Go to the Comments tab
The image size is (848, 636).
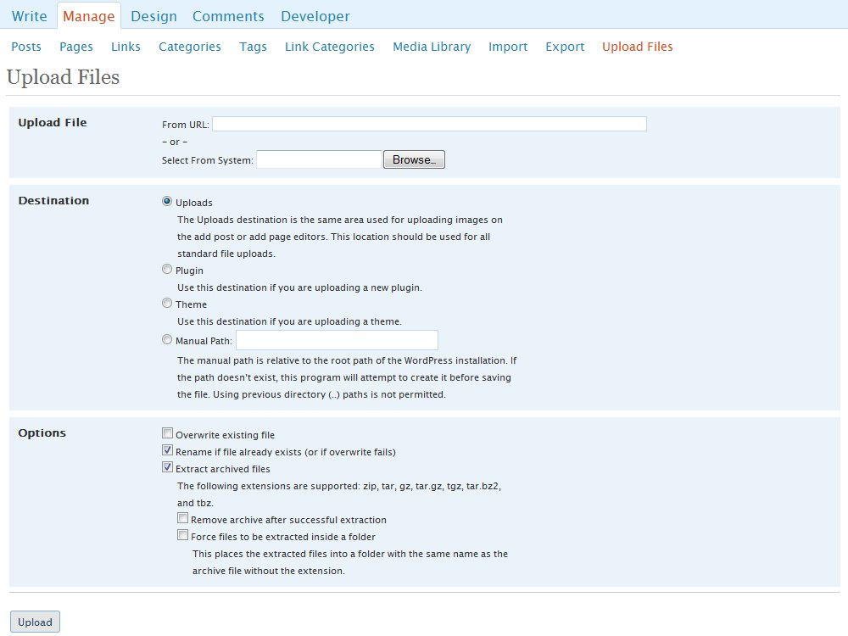click(228, 16)
